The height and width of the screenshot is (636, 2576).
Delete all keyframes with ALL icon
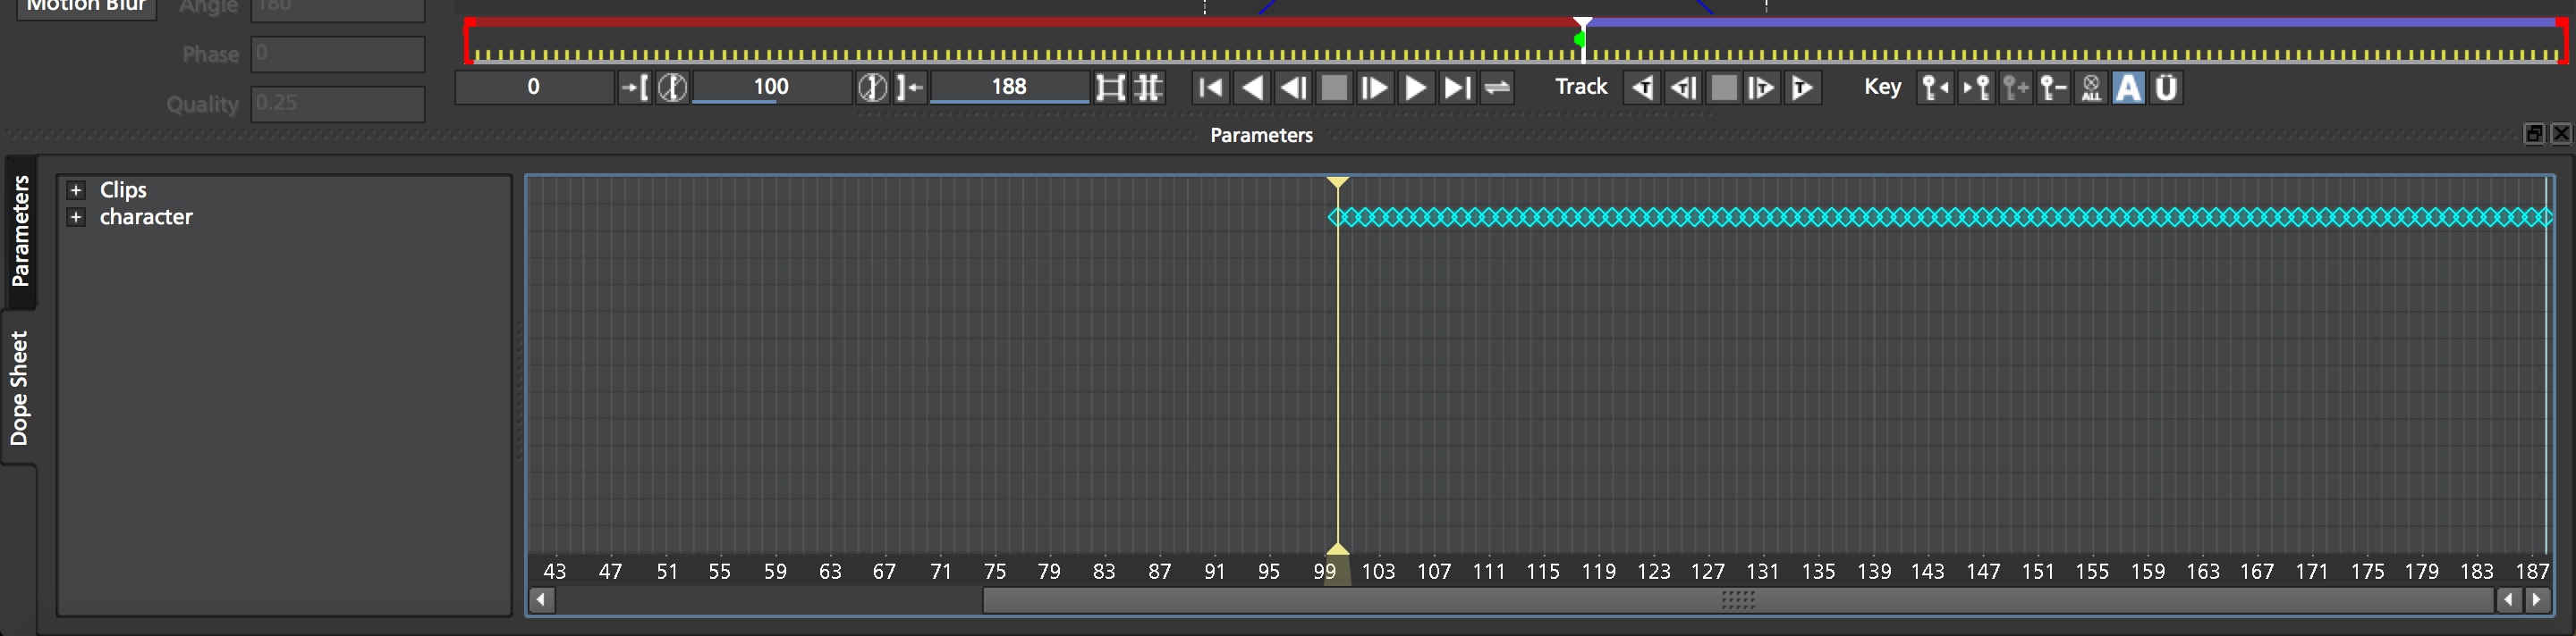[2091, 88]
